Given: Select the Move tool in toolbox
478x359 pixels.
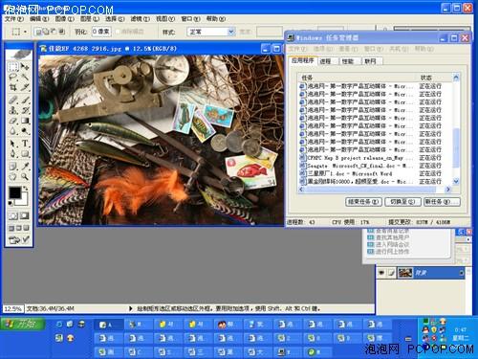Looking at the screenshot, I should (x=25, y=67).
